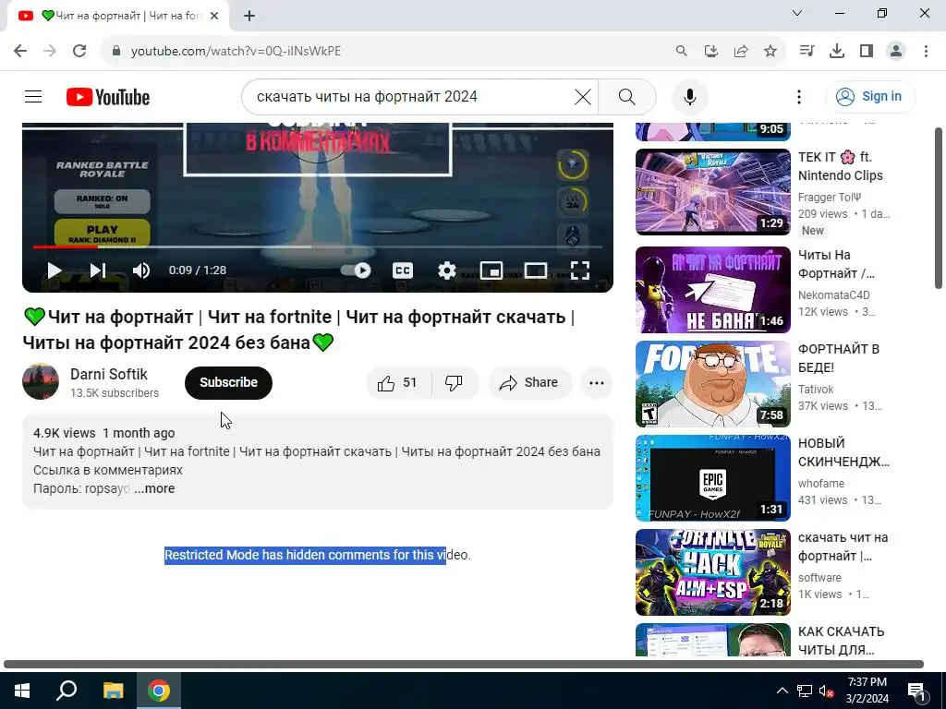Bookmark this tab with star
Screen dimensions: 946x709
click(x=770, y=51)
